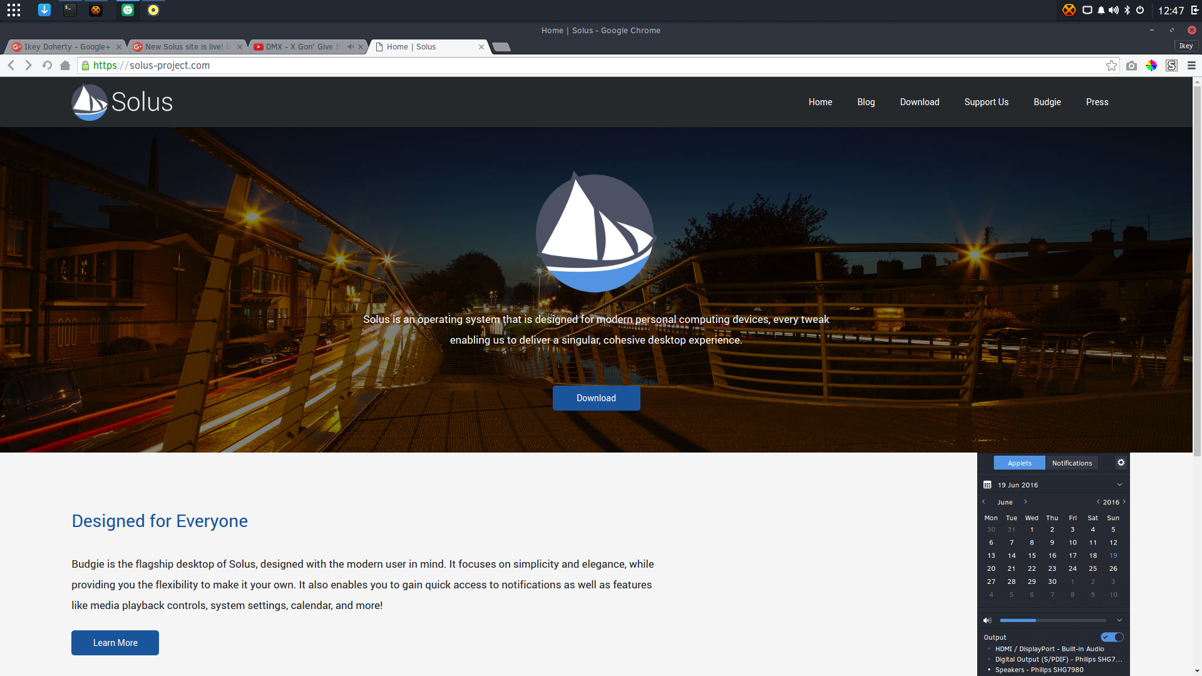The width and height of the screenshot is (1202, 676).
Task: Open the terminal from the top panel
Action: (x=70, y=10)
